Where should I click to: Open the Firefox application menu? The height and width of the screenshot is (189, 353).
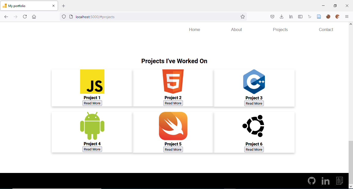tap(347, 17)
